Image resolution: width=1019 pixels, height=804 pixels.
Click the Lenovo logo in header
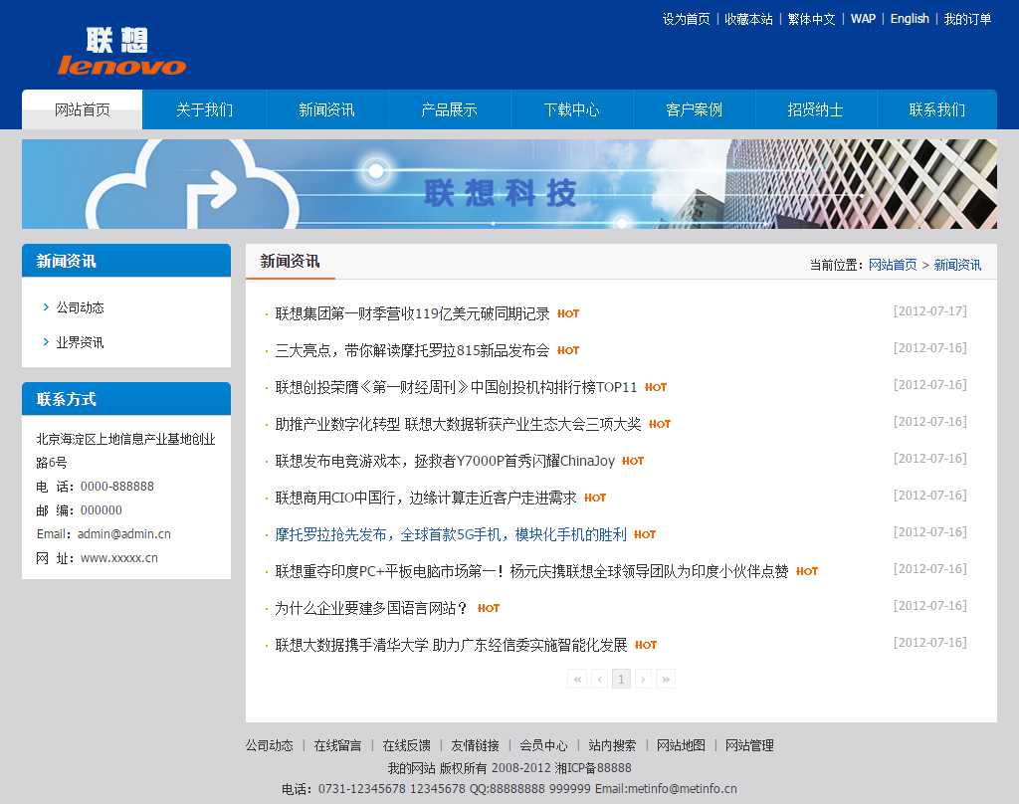coord(121,52)
